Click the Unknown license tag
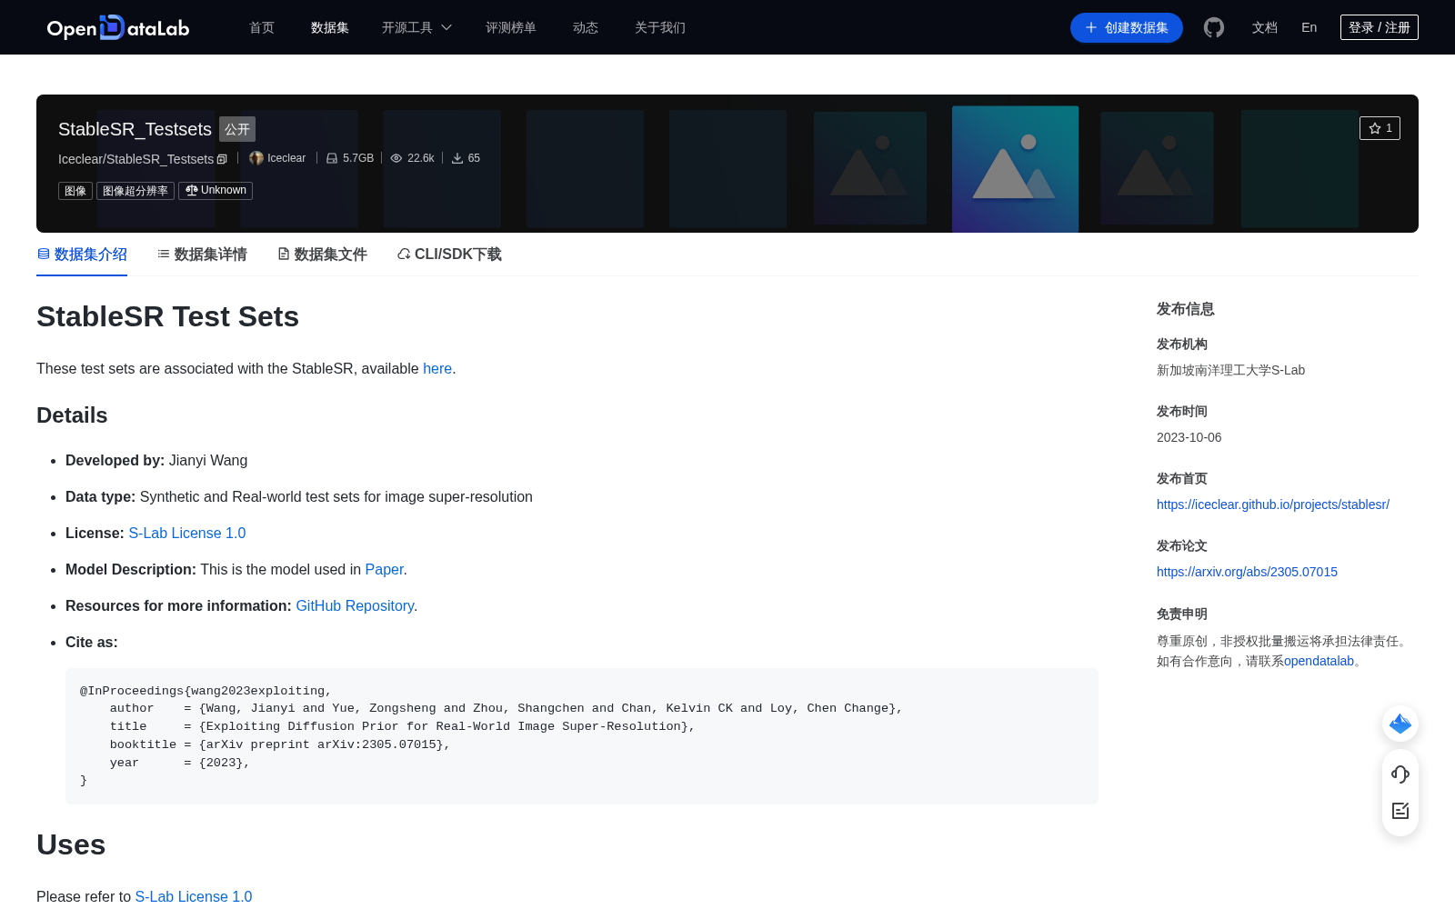The image size is (1455, 909). tap(216, 191)
